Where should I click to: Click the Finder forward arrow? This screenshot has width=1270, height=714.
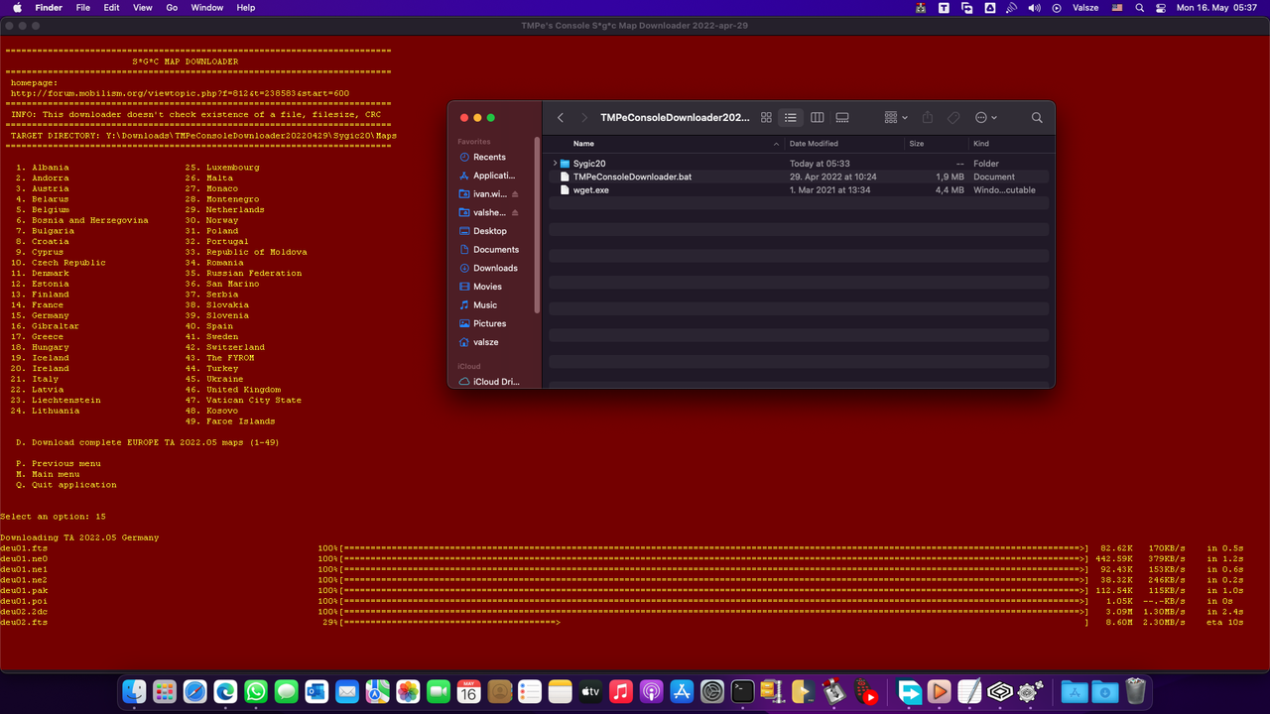click(584, 117)
